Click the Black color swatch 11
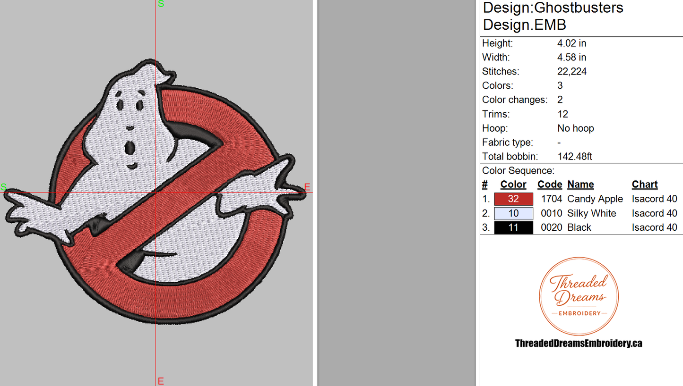The width and height of the screenshot is (683, 386). 513,227
